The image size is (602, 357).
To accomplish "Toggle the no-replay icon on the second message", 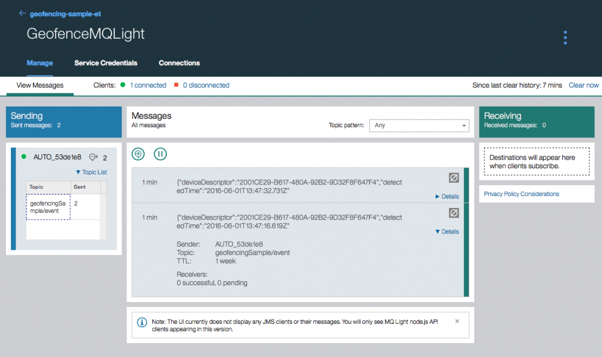I will (x=454, y=212).
